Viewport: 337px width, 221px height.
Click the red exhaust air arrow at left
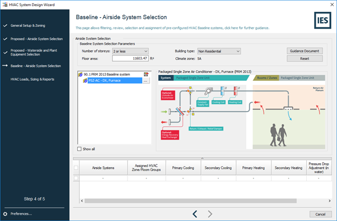[x=164, y=122]
